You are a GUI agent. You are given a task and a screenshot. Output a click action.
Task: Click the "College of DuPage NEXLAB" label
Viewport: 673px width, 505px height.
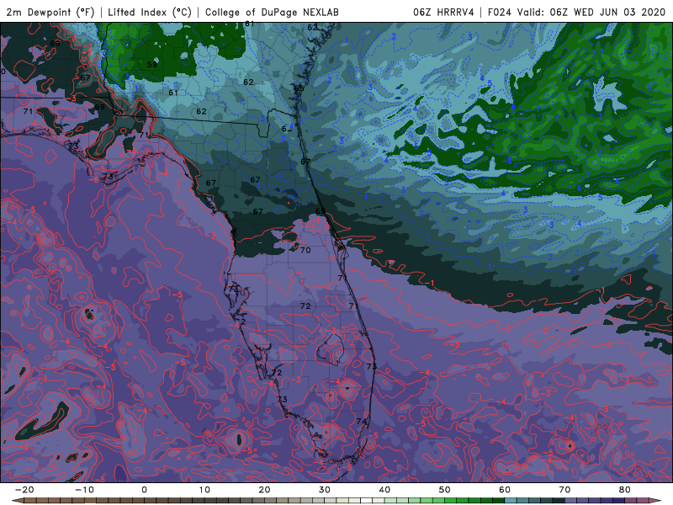click(x=272, y=12)
